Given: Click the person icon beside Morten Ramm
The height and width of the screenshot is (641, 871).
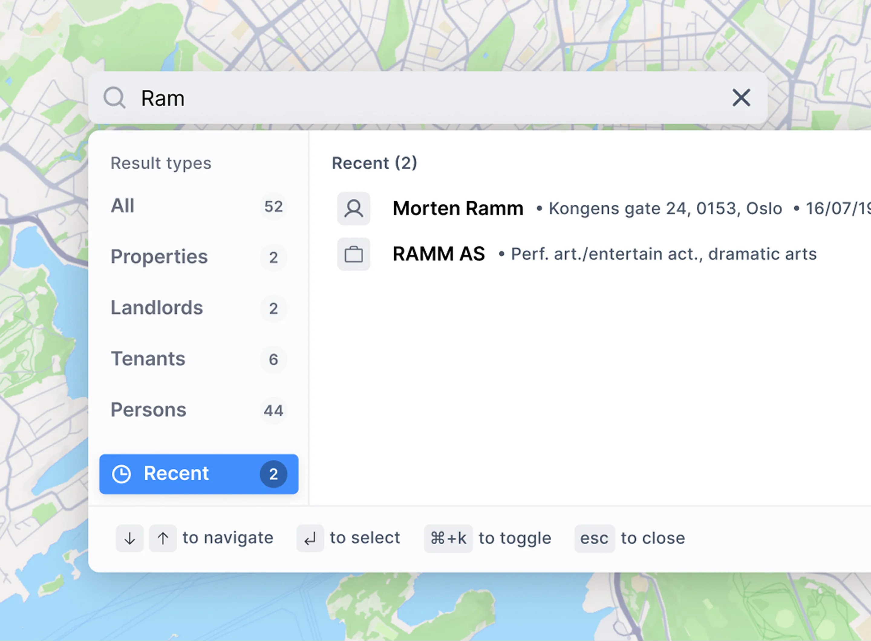Looking at the screenshot, I should [354, 208].
